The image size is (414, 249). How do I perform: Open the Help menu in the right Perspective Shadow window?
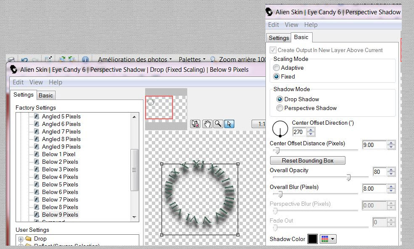pos(311,25)
